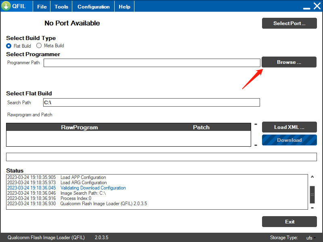The height and width of the screenshot is (242, 323).
Task: Open the Storage Type ufs dropdown
Action: click(x=311, y=238)
